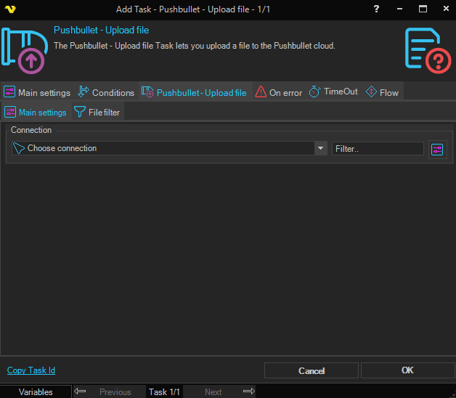This screenshot has height=398, width=456.
Task: Switch to the Flow tab
Action: pyautogui.click(x=382, y=92)
